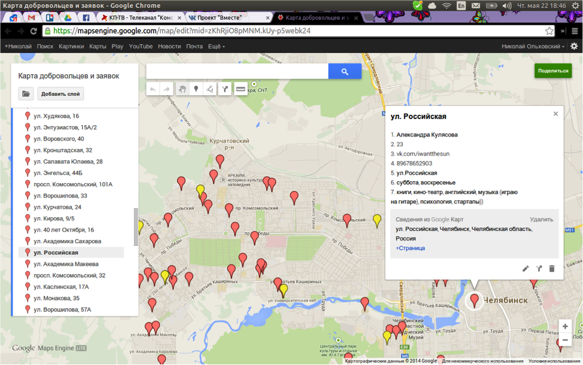Bookmark page with star icon

pyautogui.click(x=549, y=31)
